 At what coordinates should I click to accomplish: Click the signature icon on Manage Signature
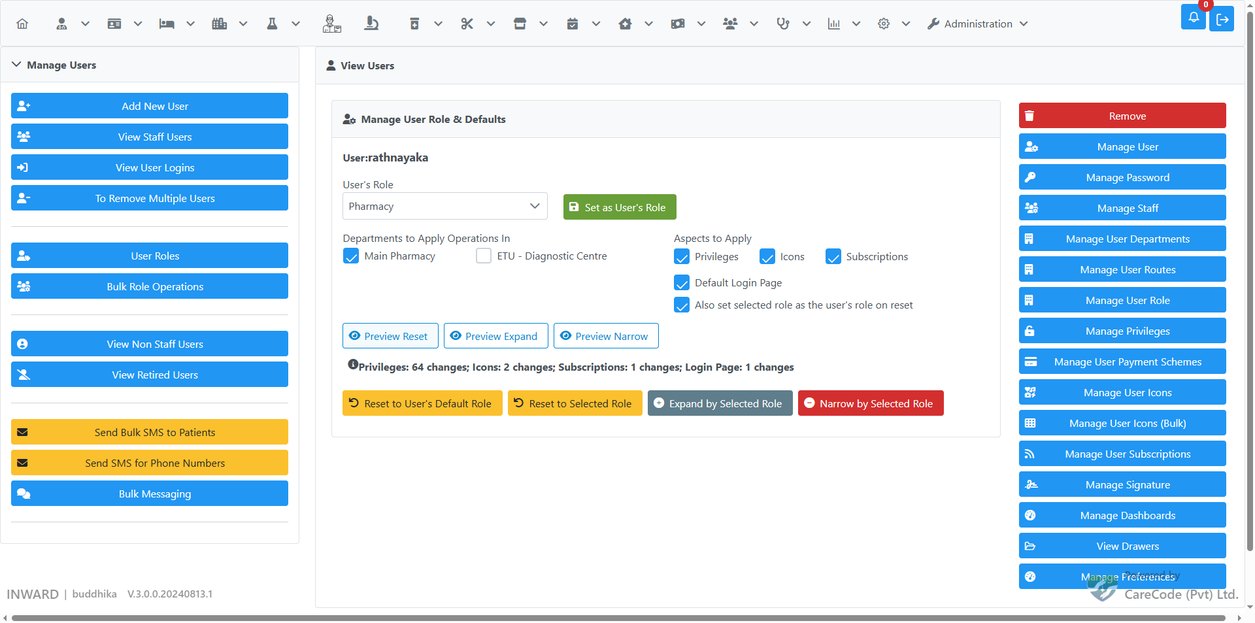(x=1031, y=484)
